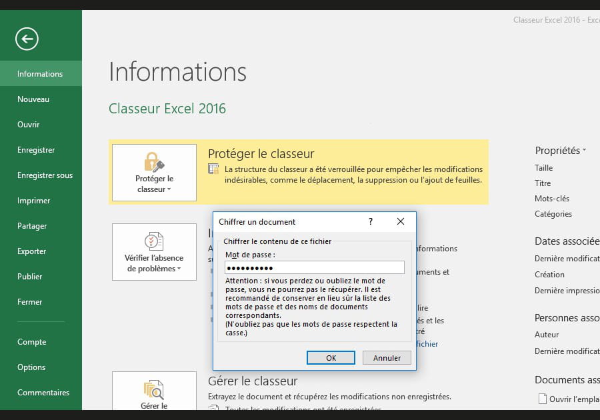Click the help question mark in dialog
This screenshot has width=600, height=420.
371,222
